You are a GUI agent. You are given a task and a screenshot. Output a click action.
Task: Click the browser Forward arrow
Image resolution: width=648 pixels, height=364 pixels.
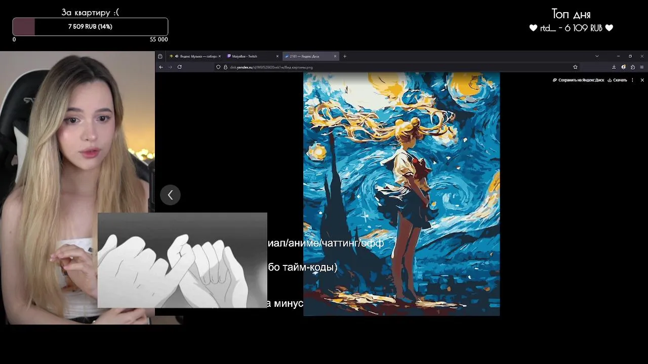[170, 67]
